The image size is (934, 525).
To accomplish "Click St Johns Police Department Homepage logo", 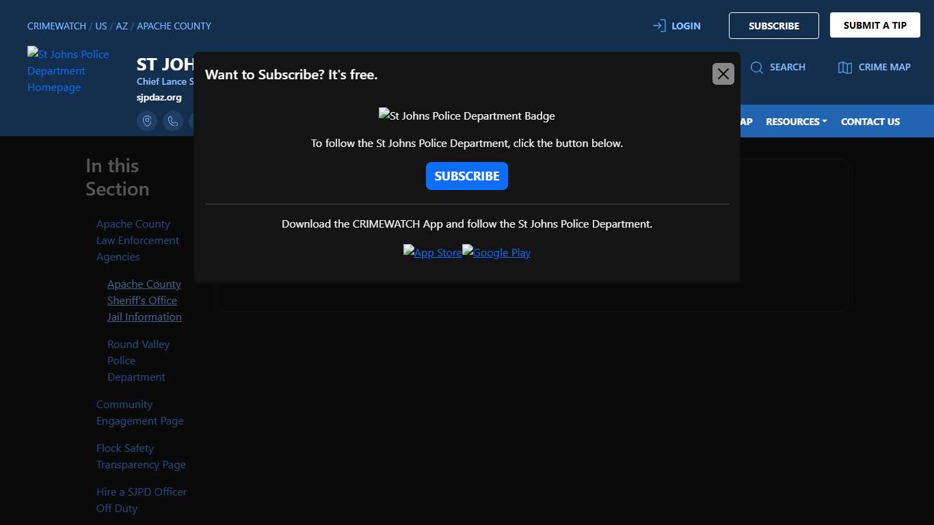I will point(68,70).
